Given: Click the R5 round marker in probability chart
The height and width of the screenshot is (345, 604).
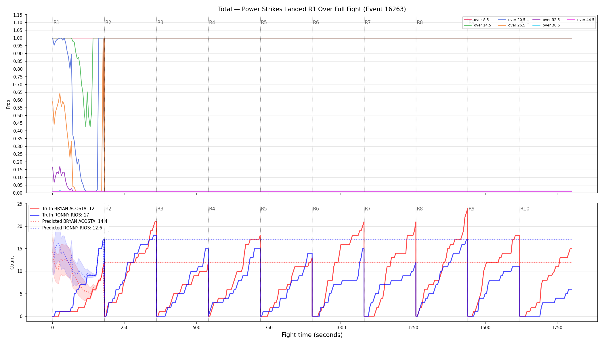Looking at the screenshot, I should 264,22.
